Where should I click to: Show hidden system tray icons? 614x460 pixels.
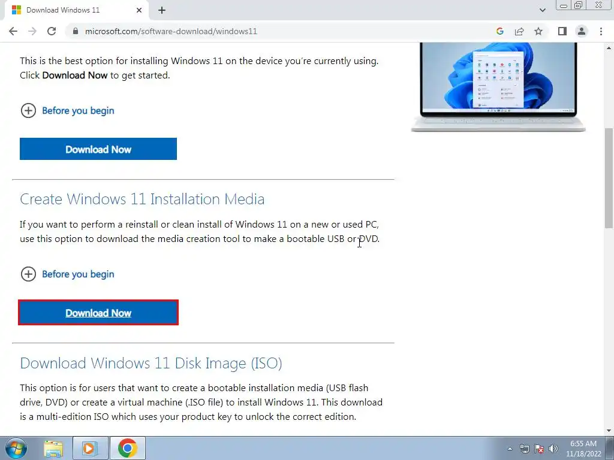(510, 449)
